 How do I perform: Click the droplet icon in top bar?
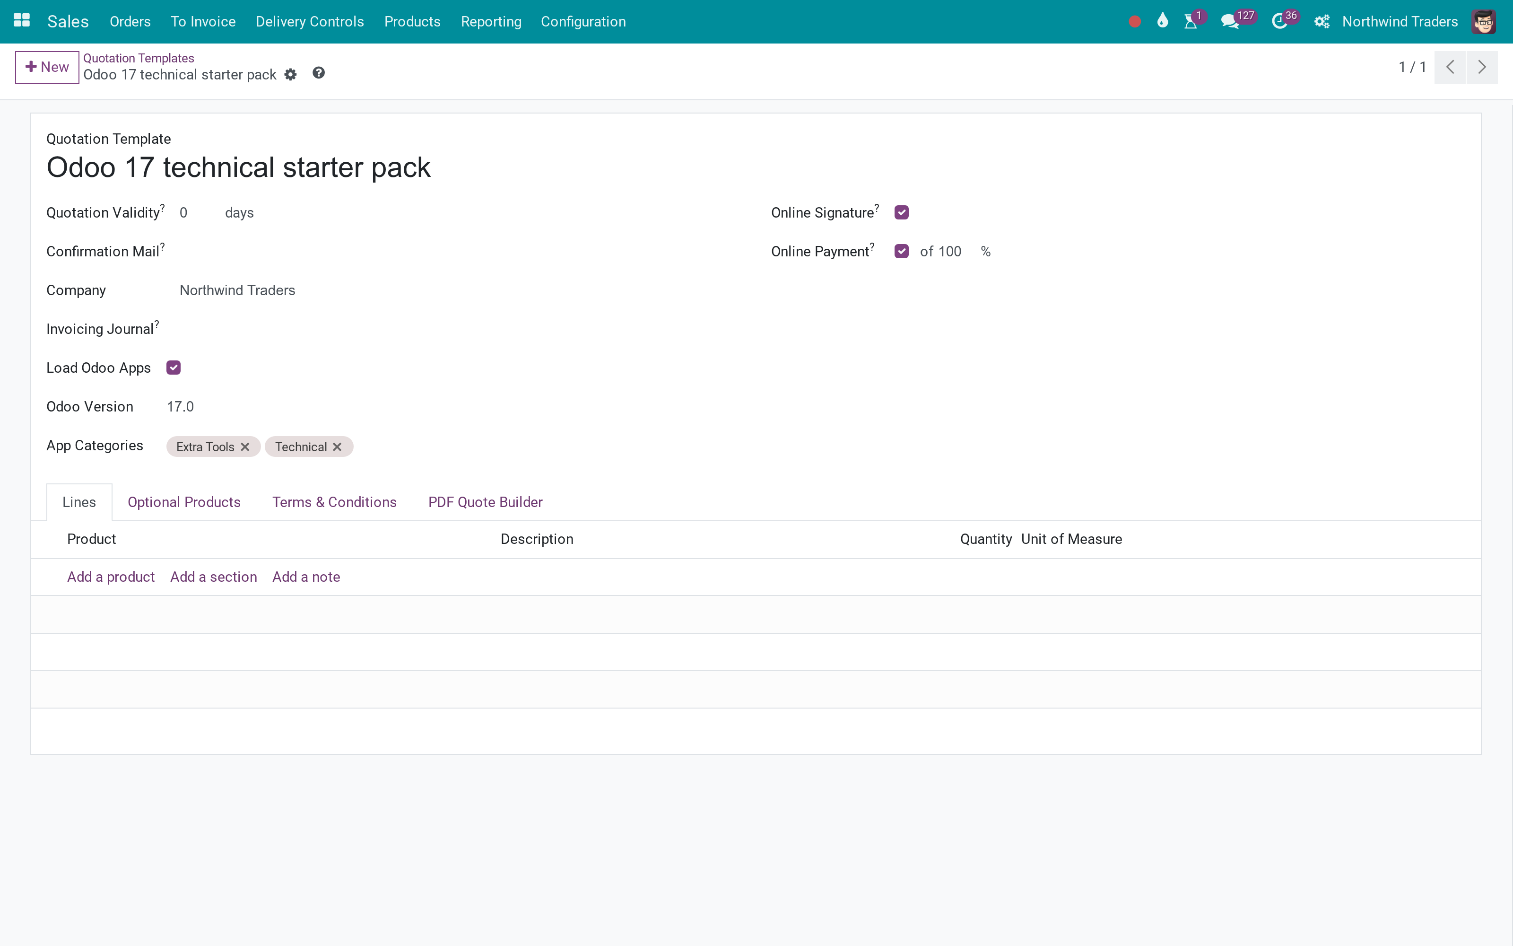pyautogui.click(x=1162, y=21)
